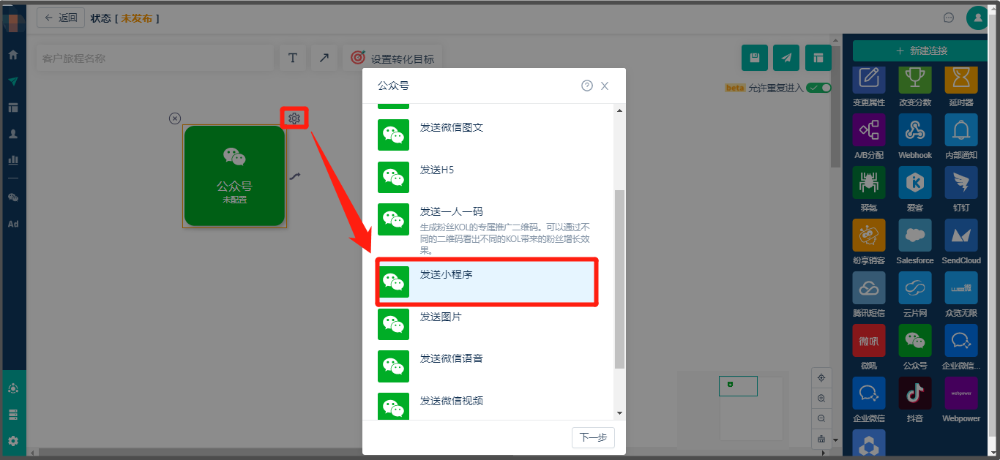Viewport: 1000px width, 460px height.
Task: Select A/B分配 component
Action: coord(869,136)
